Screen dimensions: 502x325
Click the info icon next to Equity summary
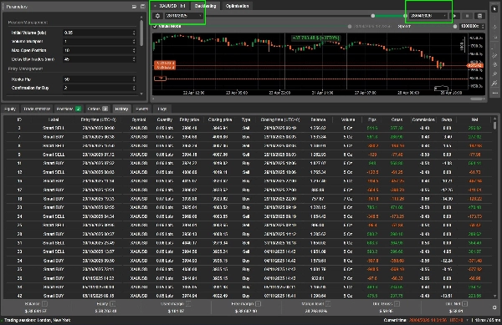(x=112, y=303)
